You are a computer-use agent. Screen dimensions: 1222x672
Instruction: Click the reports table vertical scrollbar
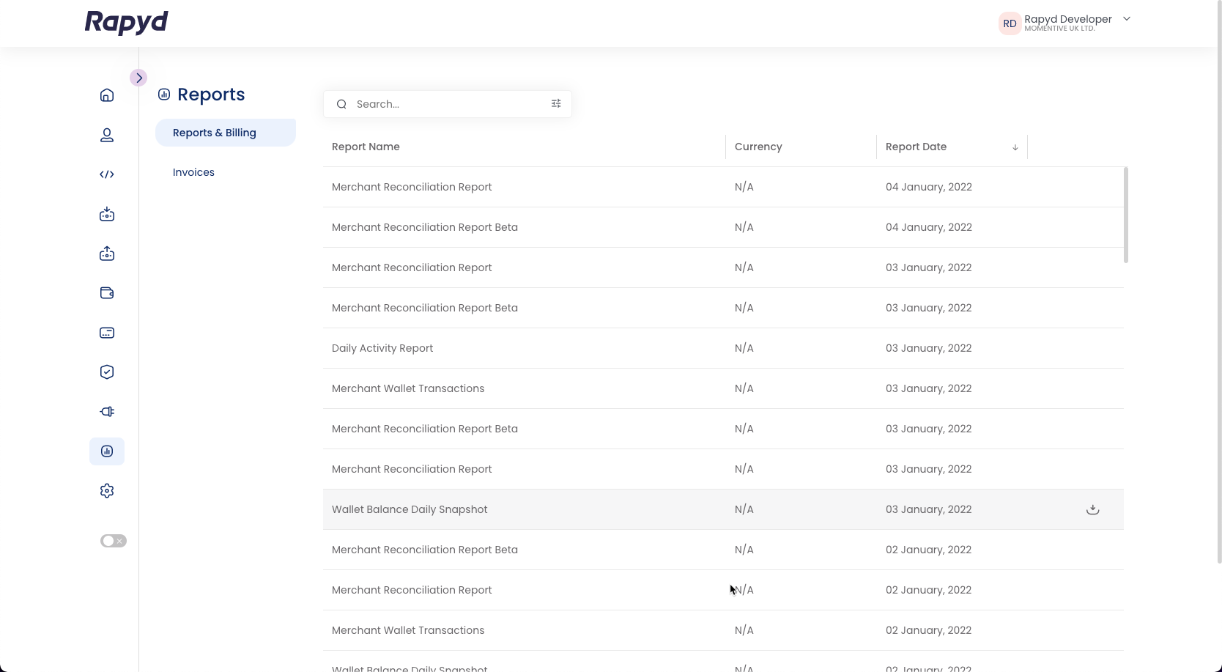[1126, 215]
